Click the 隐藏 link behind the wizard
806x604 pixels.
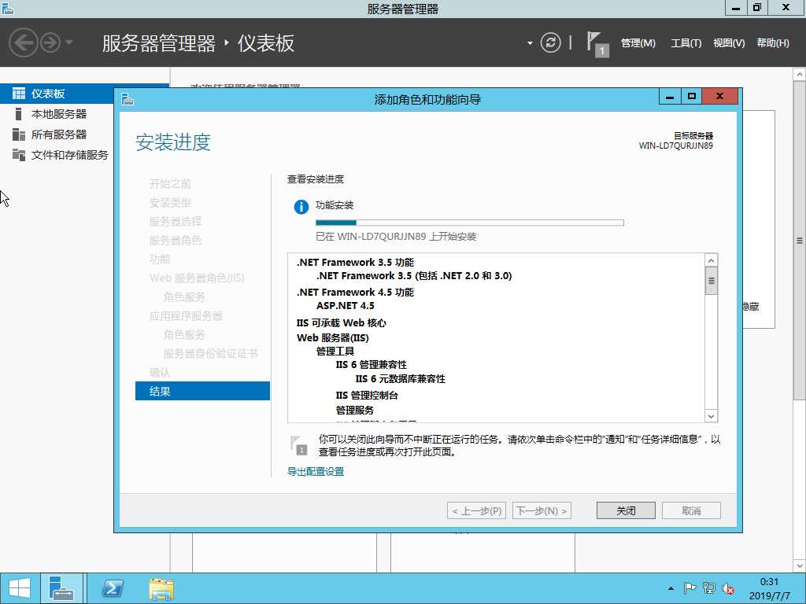coord(751,307)
